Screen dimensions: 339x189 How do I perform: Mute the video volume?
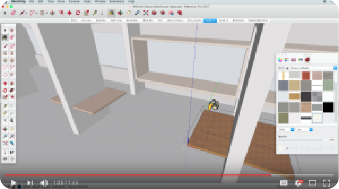click(44, 183)
